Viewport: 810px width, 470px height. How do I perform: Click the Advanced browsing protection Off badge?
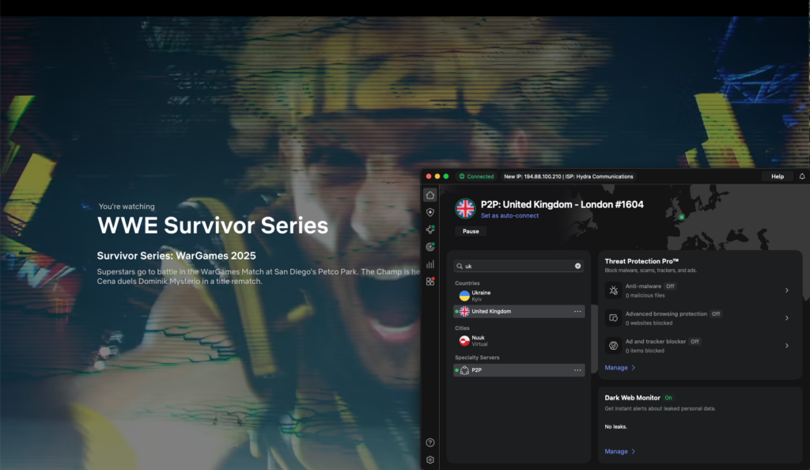click(x=715, y=313)
